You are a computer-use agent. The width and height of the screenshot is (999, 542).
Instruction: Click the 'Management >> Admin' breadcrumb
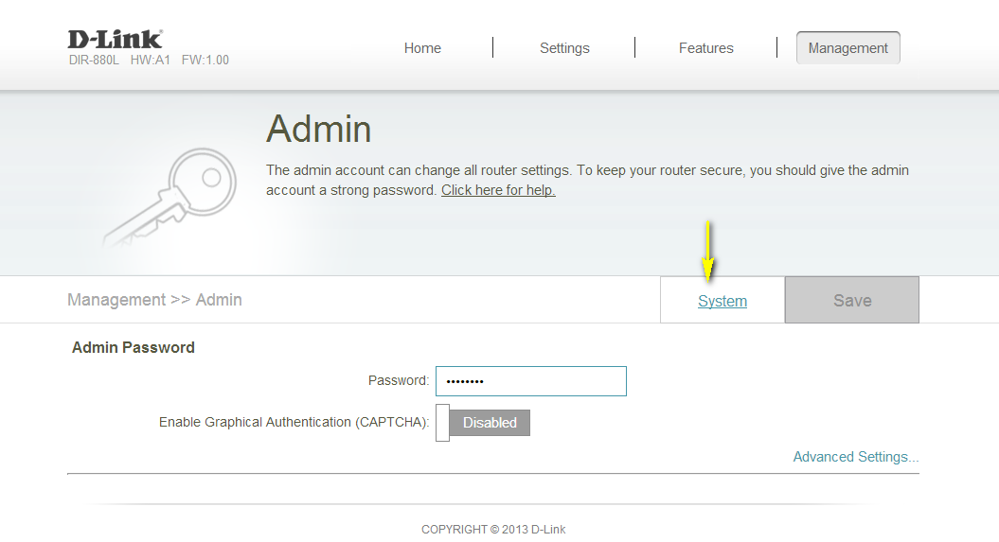tap(154, 300)
